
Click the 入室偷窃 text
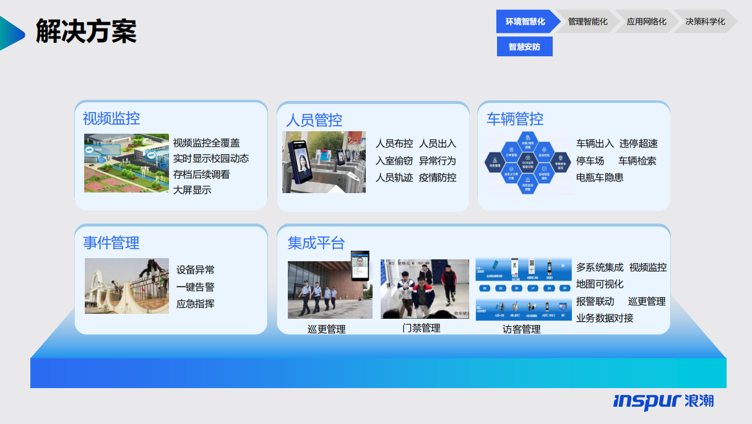click(x=394, y=161)
